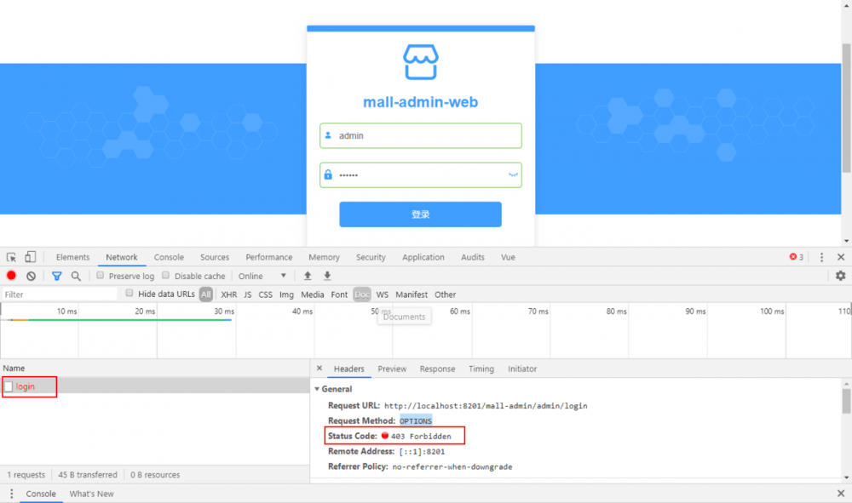
Task: Click the export HAR download arrow icon
Action: pyautogui.click(x=327, y=276)
